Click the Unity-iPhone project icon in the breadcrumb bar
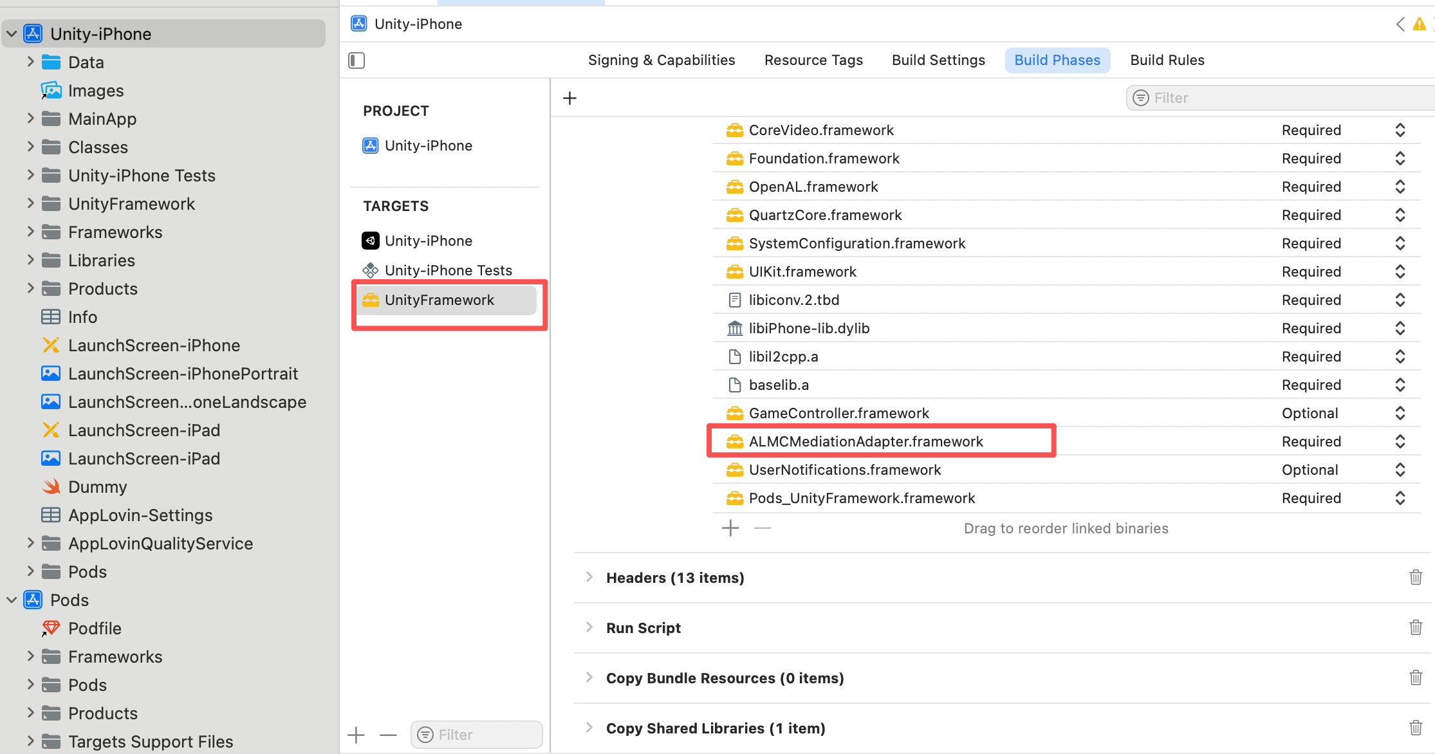The image size is (1435, 754). point(359,24)
